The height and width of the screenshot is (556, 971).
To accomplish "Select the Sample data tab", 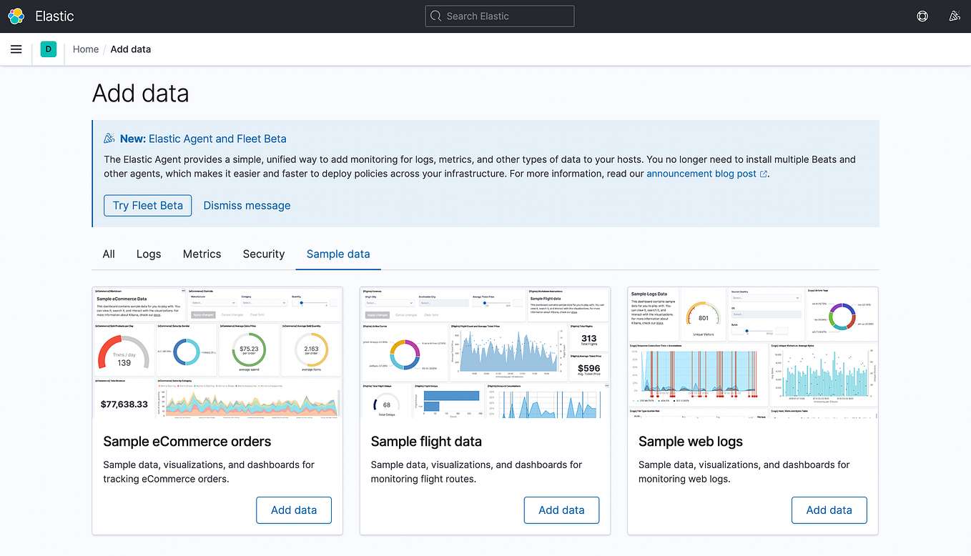I will tap(337, 254).
